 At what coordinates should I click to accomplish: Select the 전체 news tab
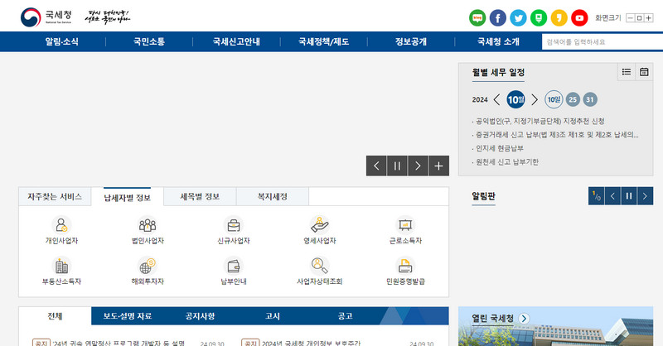tap(55, 316)
